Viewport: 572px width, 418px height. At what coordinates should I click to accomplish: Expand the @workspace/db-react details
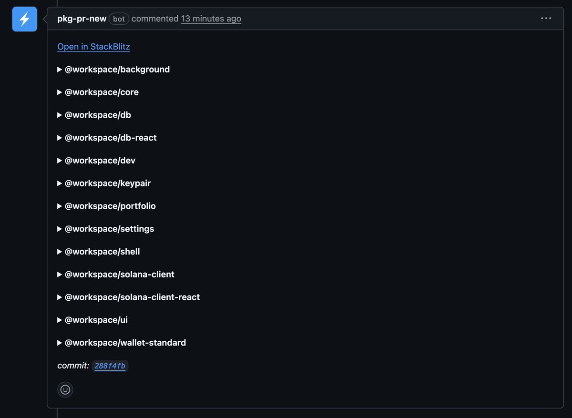tap(107, 138)
